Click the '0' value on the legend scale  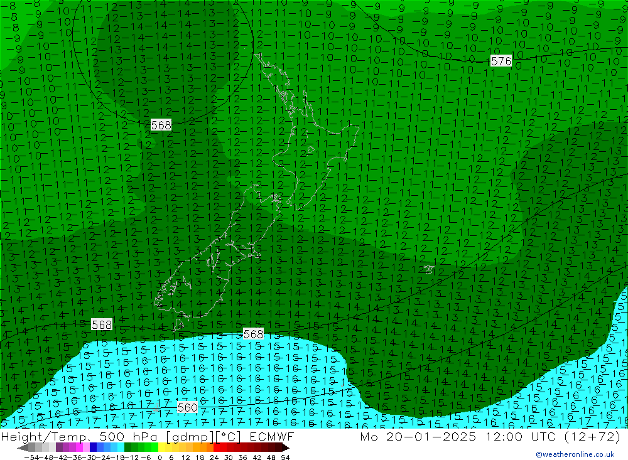160,457
